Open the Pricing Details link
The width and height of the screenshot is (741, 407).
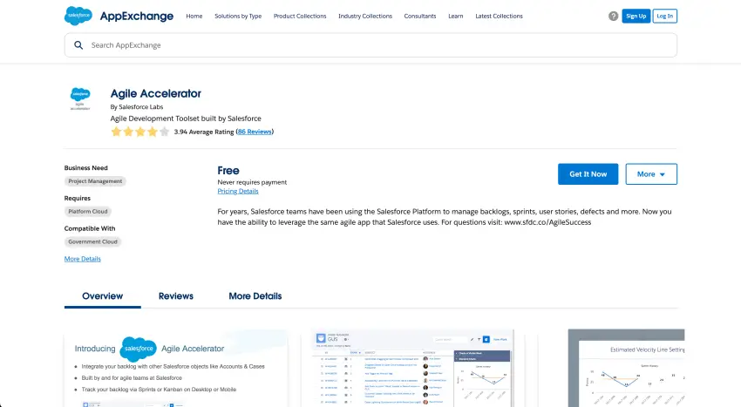(x=238, y=191)
